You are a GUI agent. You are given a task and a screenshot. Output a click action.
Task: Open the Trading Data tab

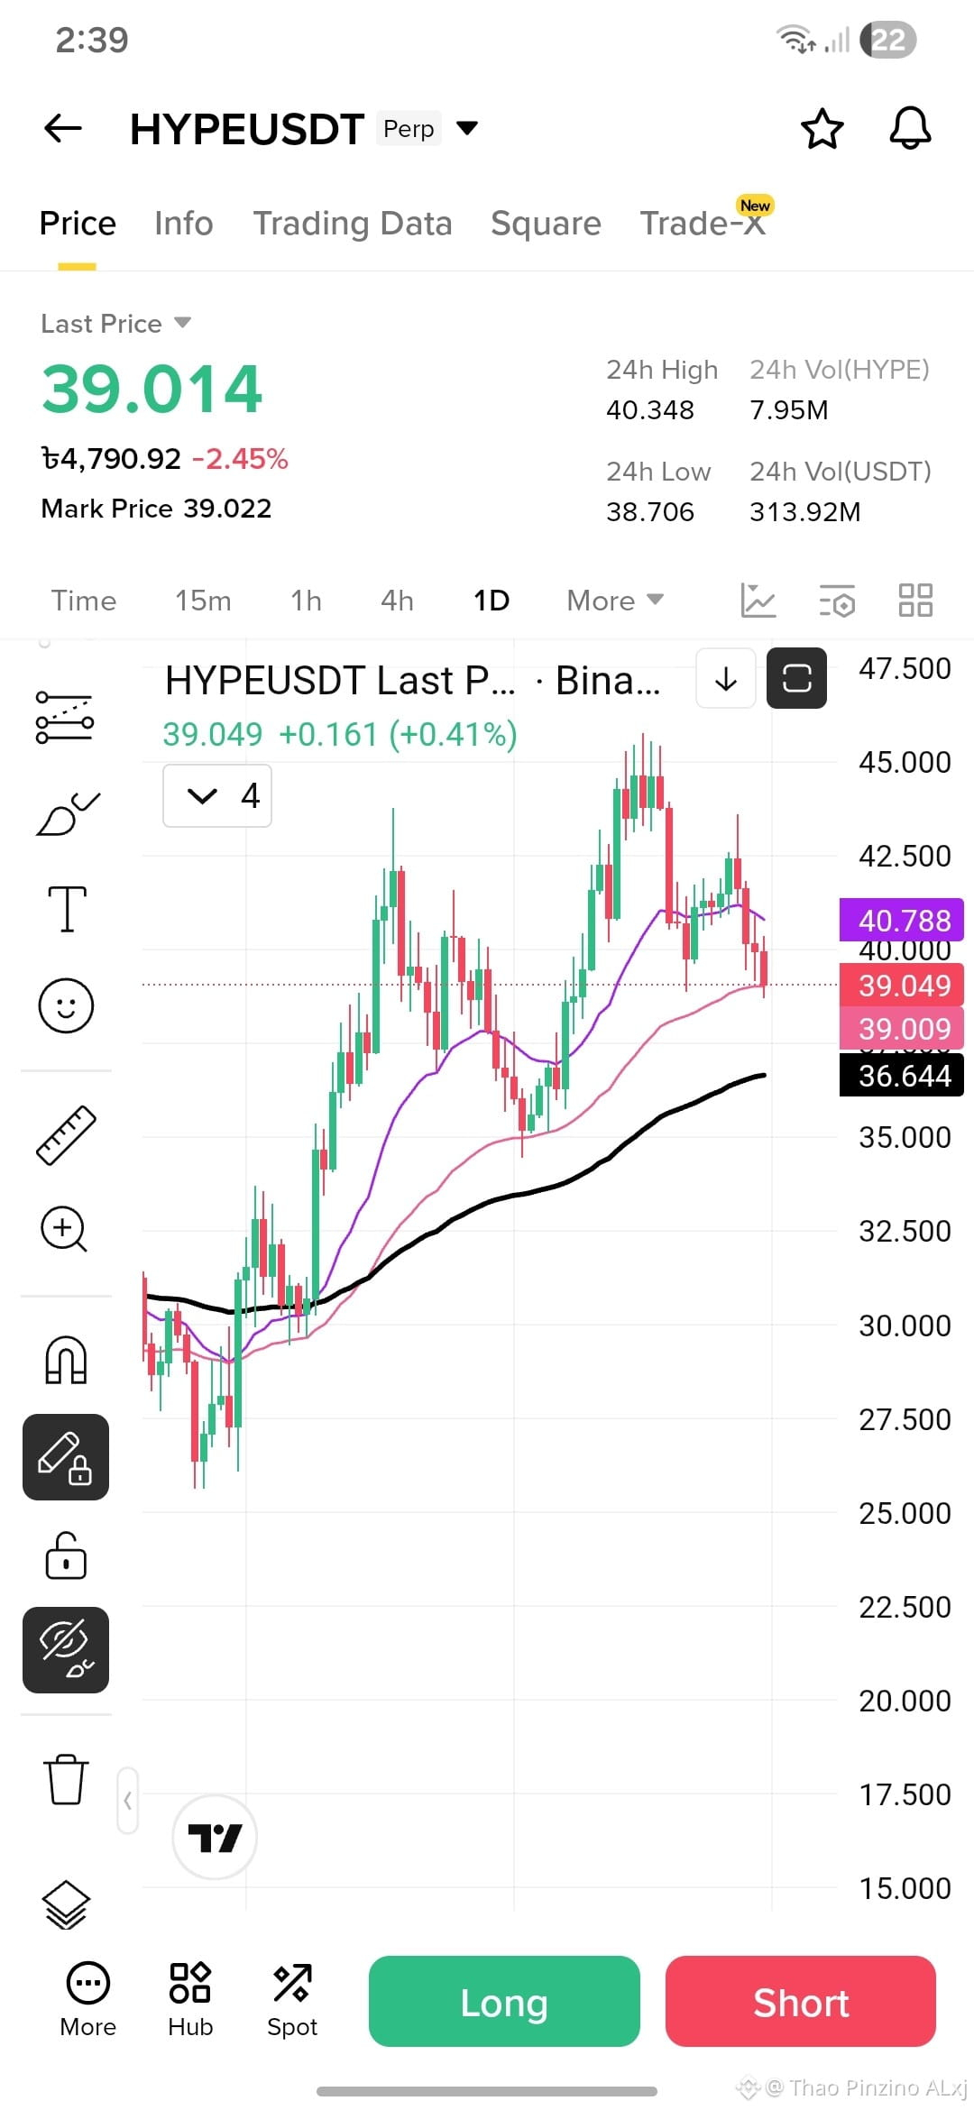pyautogui.click(x=353, y=224)
